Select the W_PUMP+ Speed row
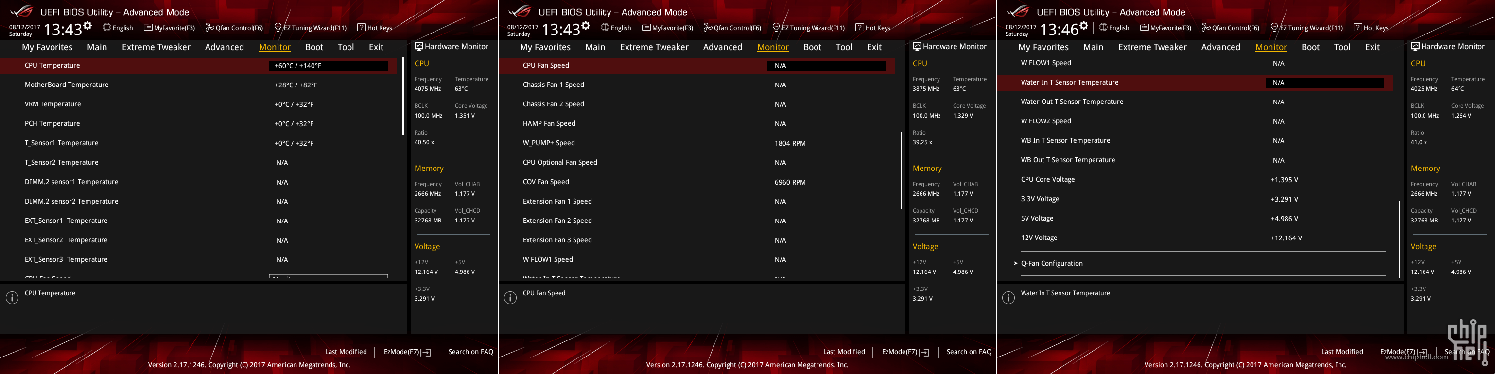 [697, 143]
